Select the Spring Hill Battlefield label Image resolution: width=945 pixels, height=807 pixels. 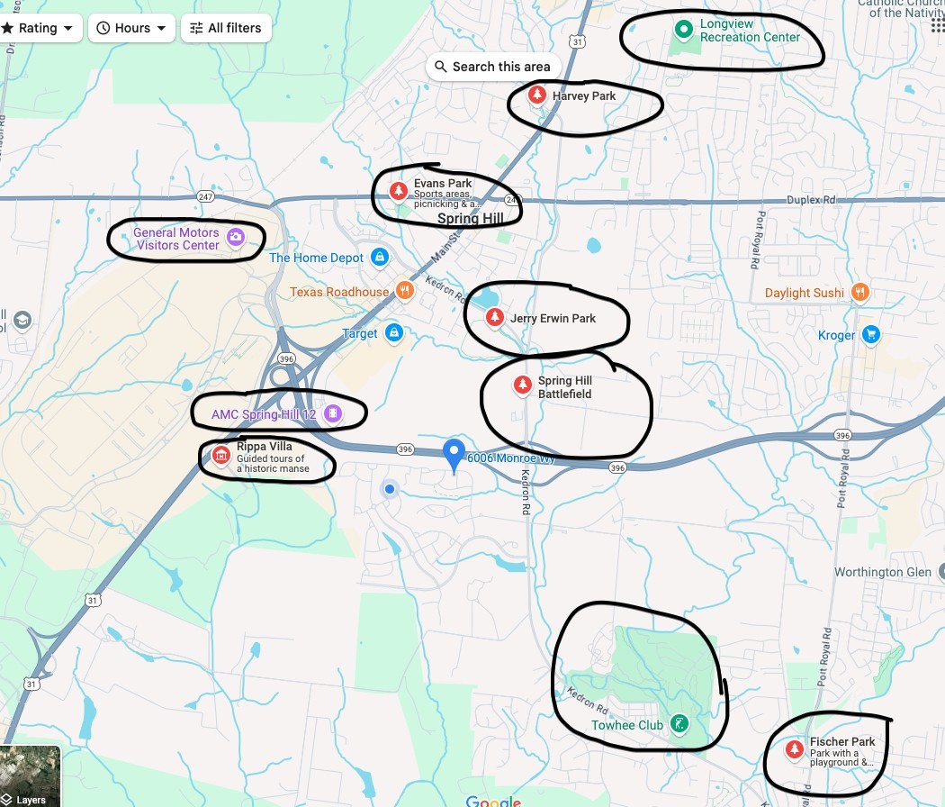564,387
